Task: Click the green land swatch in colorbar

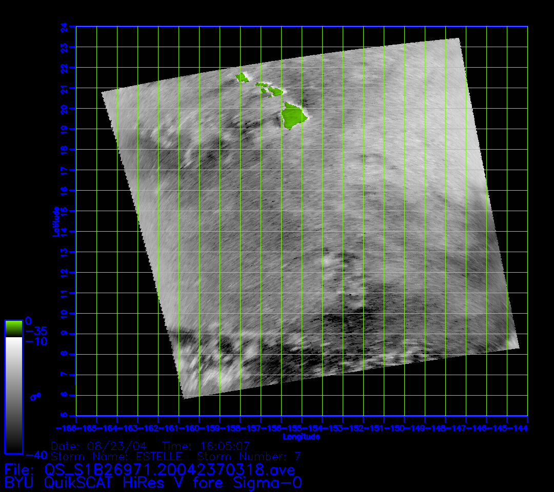Action: click(x=13, y=329)
